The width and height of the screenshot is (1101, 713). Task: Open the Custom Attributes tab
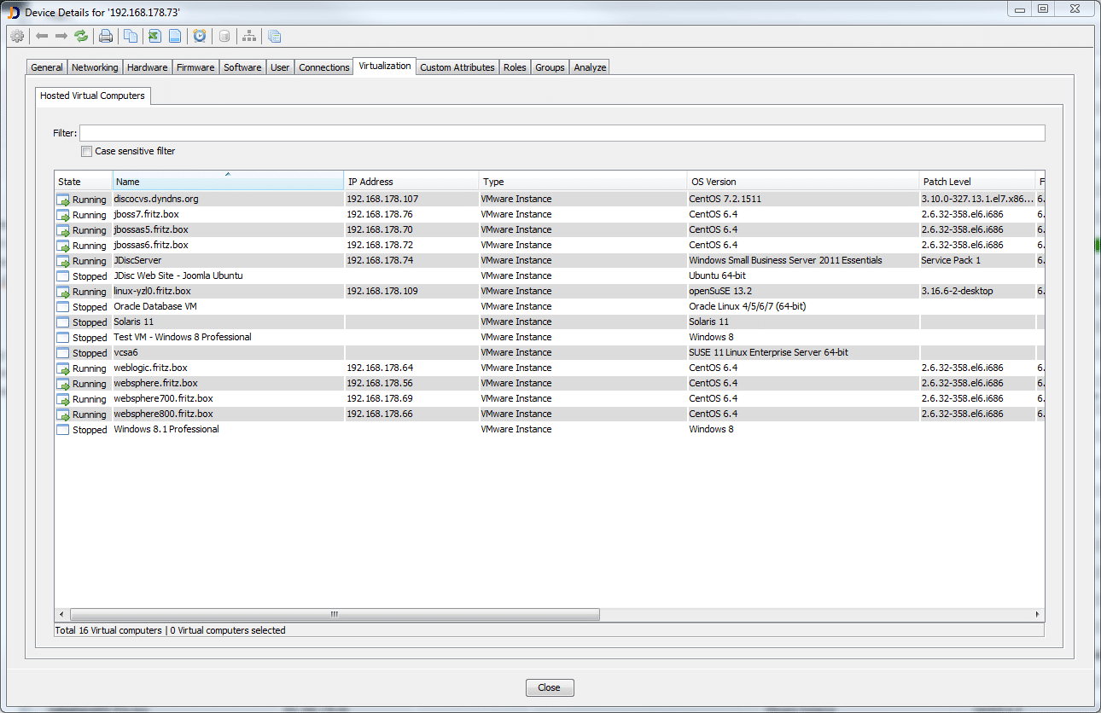tap(457, 67)
